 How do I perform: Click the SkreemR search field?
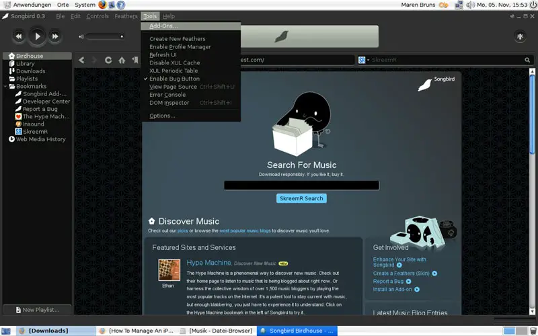click(446, 60)
